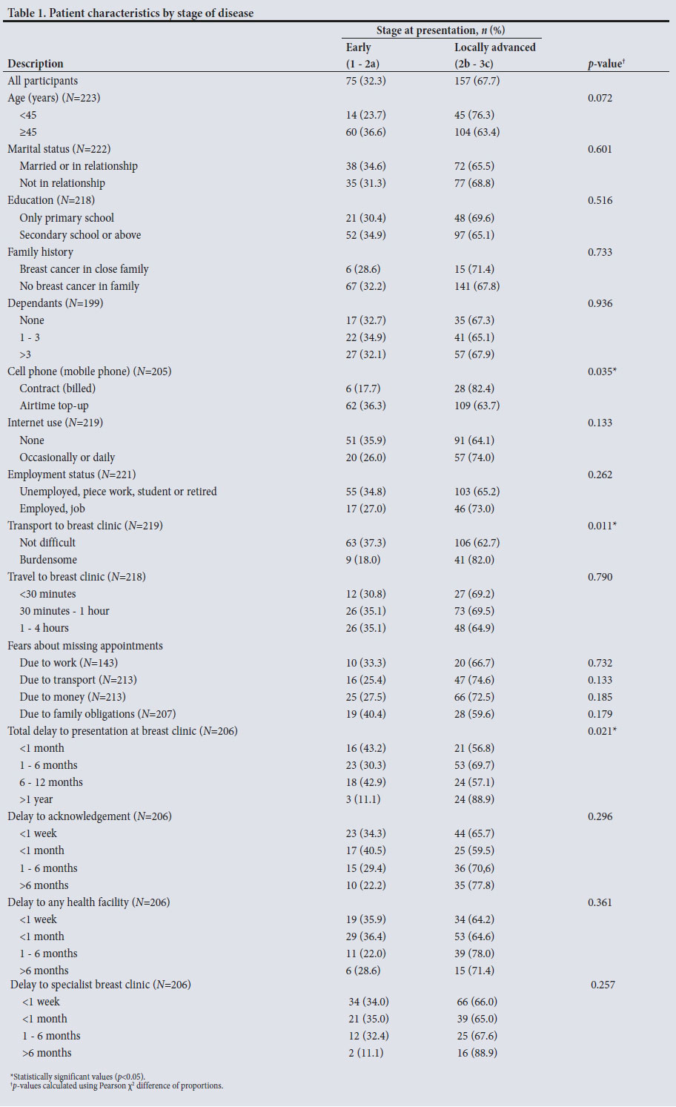Image resolution: width=676 pixels, height=1107 pixels.
Task: Select the "Airtime top-up" row label
Action: click(x=54, y=406)
